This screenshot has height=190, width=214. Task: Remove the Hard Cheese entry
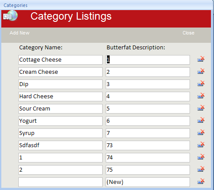pyautogui.click(x=201, y=96)
